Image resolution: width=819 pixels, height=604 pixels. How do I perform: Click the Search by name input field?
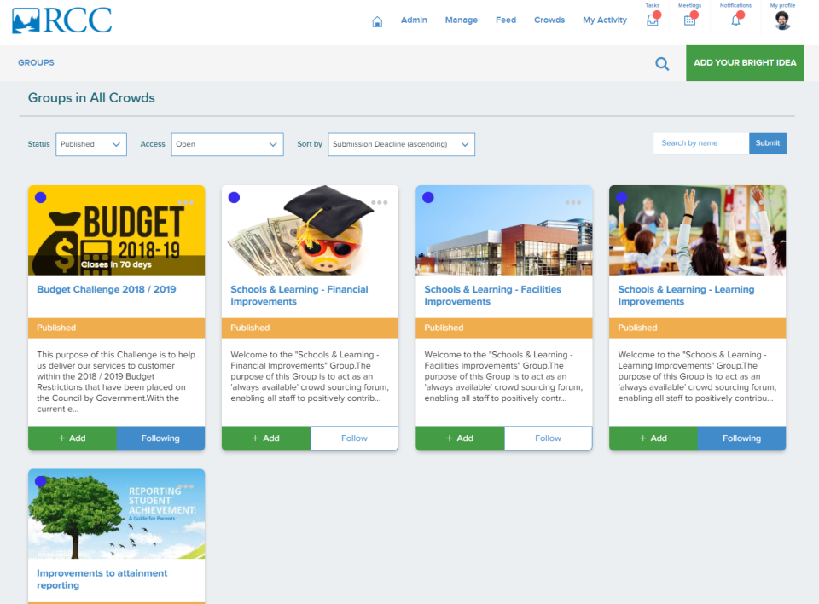pos(700,143)
